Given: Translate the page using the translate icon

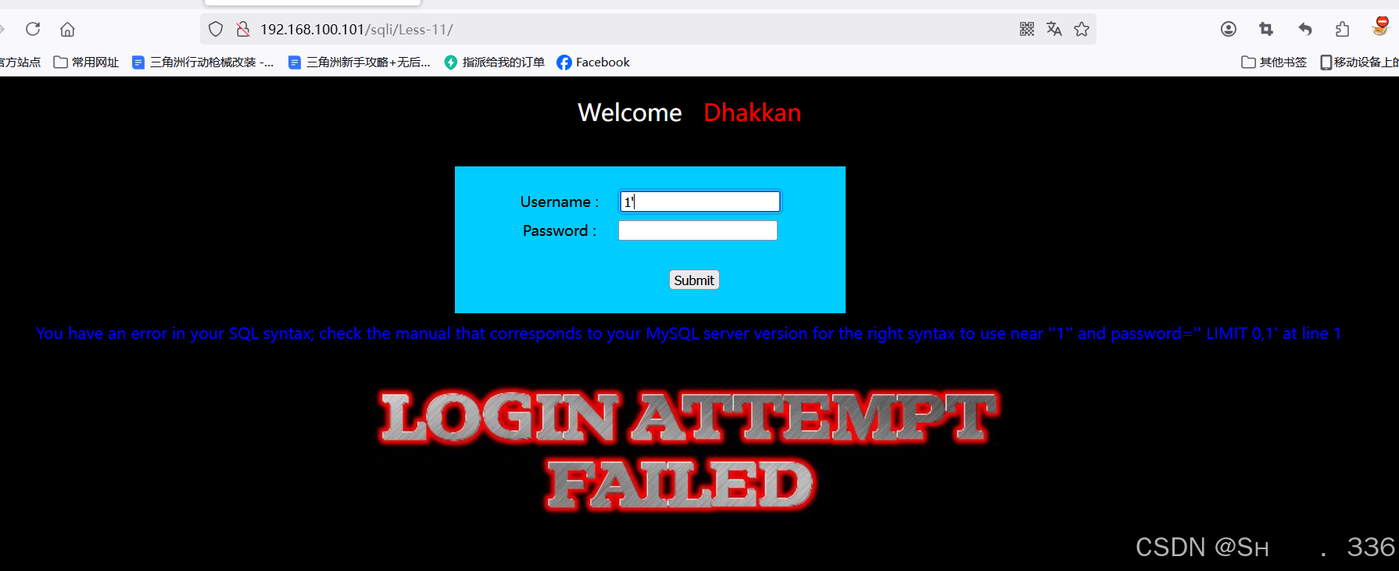Looking at the screenshot, I should click(x=1054, y=29).
